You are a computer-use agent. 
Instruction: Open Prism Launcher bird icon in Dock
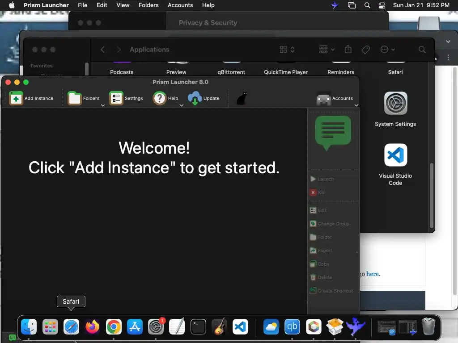click(356, 326)
